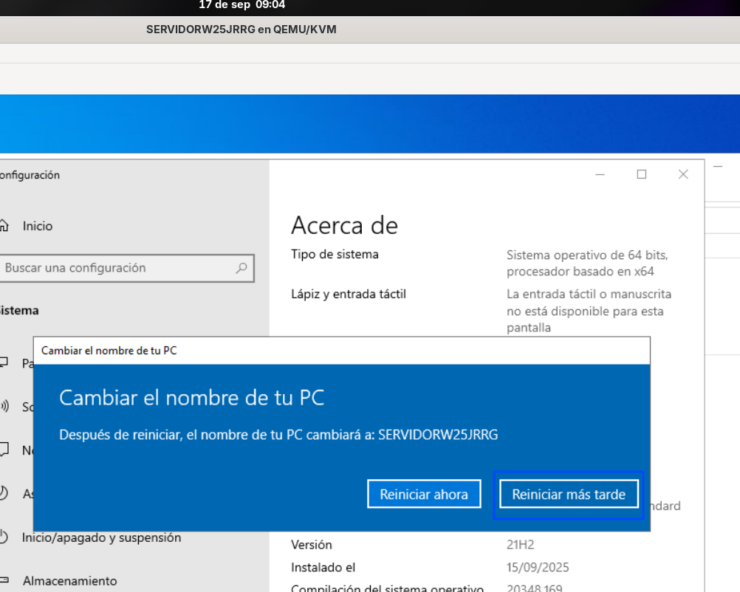Click the notifications icon in sidebar
This screenshot has height=592, width=740.
click(x=4, y=450)
